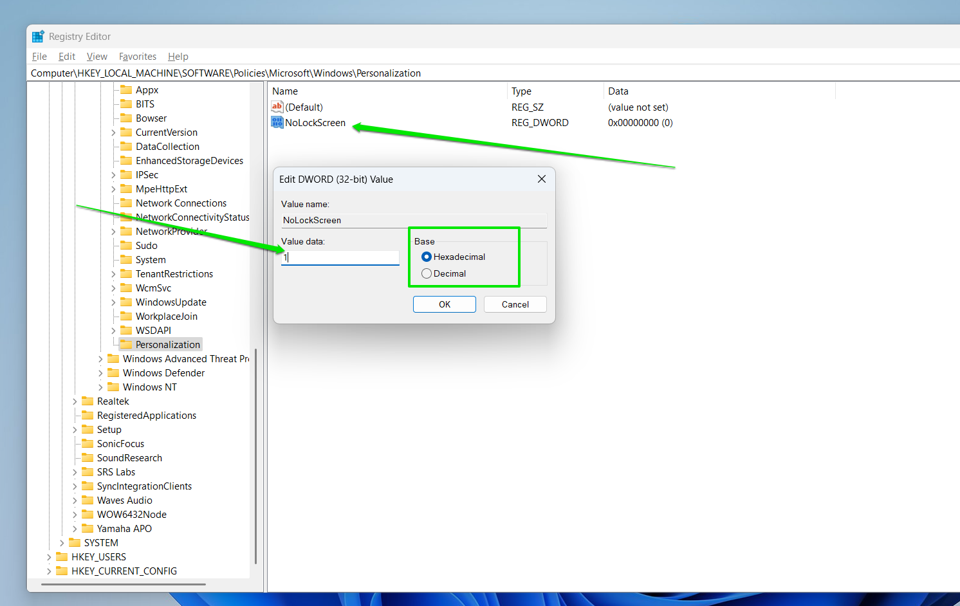
Task: Click the Realtek folder icon
Action: (x=88, y=401)
